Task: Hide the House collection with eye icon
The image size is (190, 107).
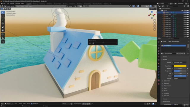Action: (x=186, y=11)
